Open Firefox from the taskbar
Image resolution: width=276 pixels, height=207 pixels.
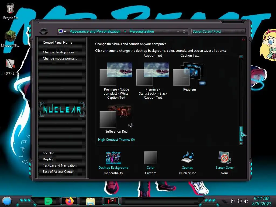pos(70,201)
